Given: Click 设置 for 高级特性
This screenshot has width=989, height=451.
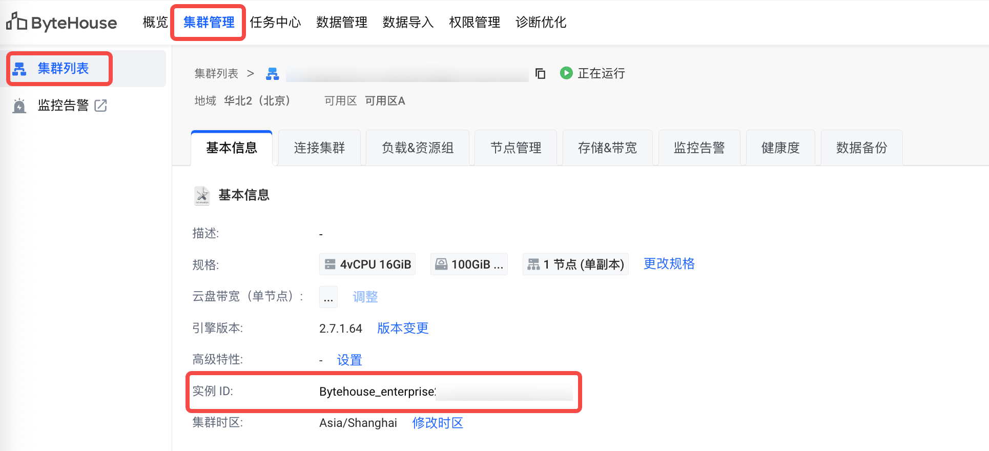Looking at the screenshot, I should click(x=349, y=360).
